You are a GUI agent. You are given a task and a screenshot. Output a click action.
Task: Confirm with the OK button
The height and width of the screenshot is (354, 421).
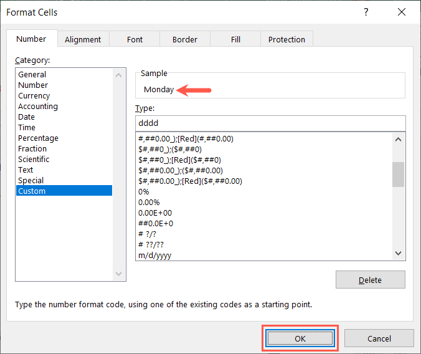click(x=301, y=338)
